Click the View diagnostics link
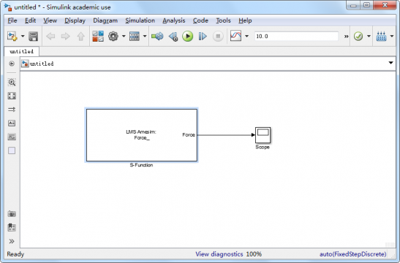This screenshot has height=263, width=400. coord(219,254)
